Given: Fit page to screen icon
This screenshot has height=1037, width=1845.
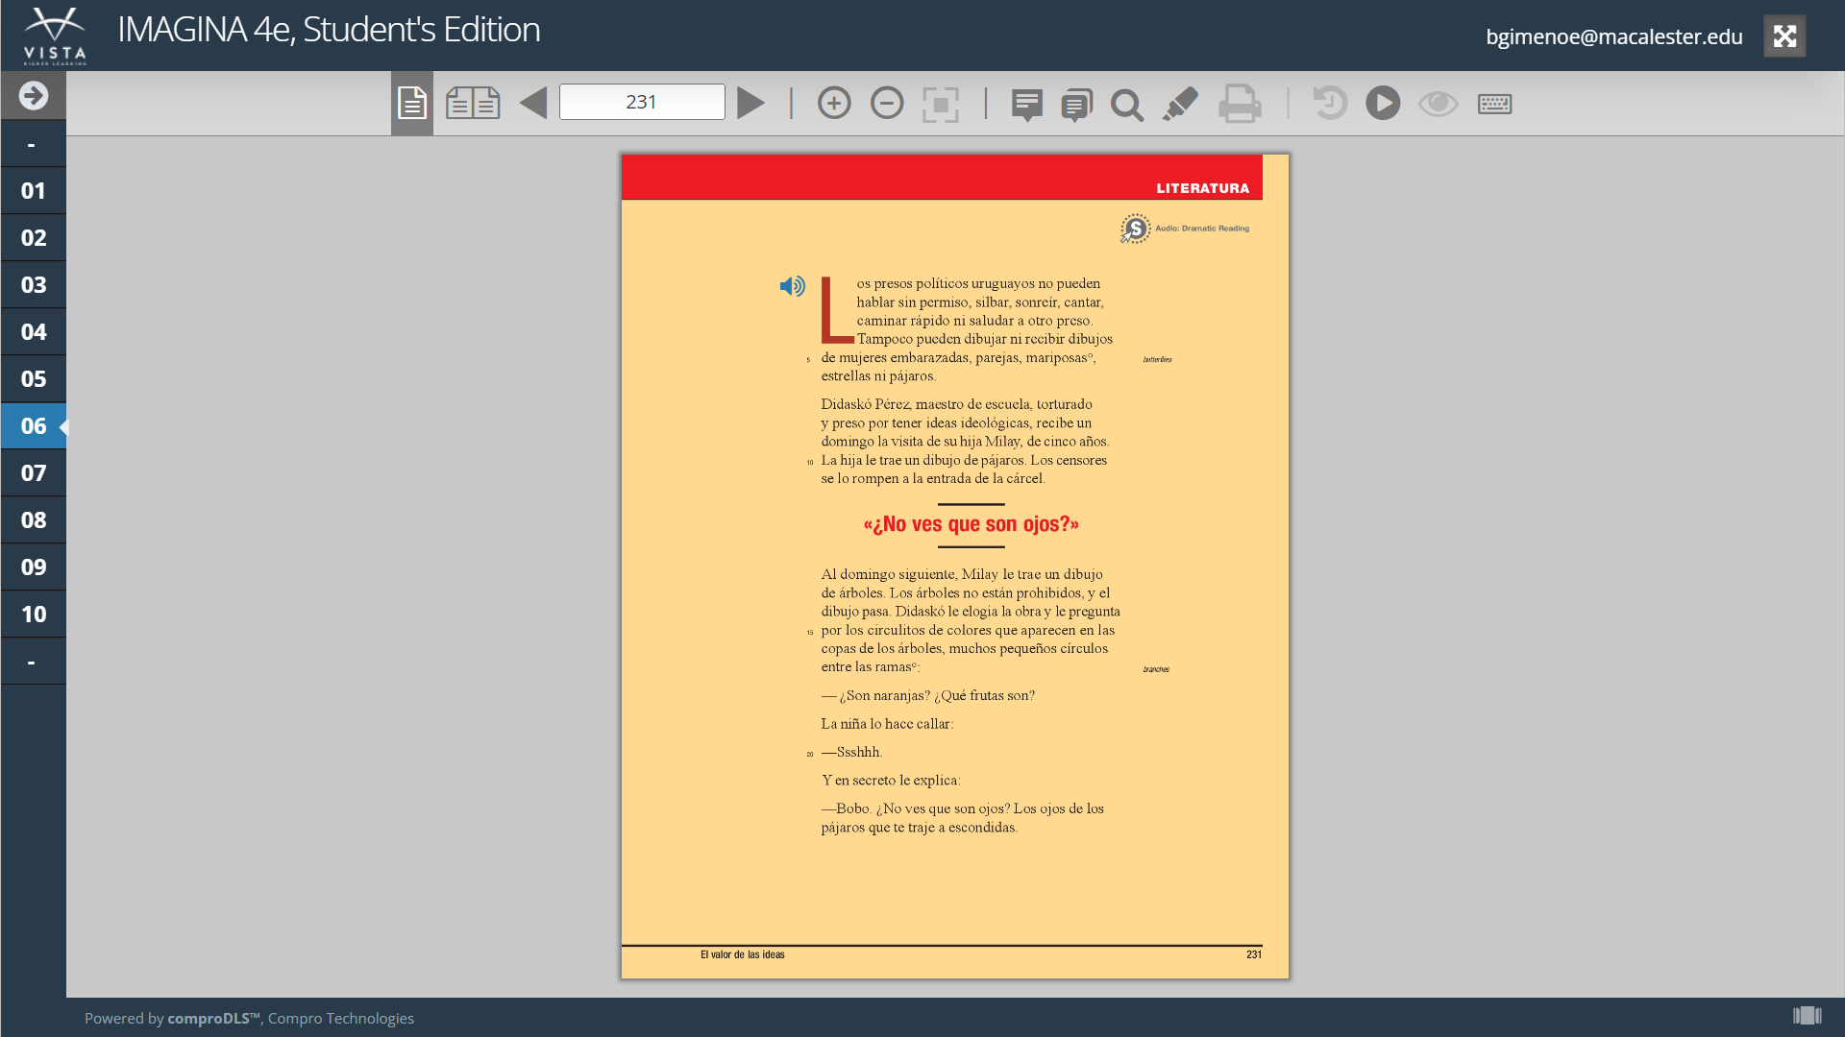Looking at the screenshot, I should tap(940, 104).
